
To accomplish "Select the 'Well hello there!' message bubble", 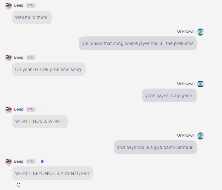I will click(32, 17).
